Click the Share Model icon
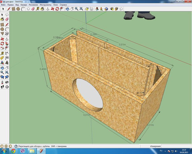The width and height of the screenshot is (192, 154). click(x=116, y=9)
